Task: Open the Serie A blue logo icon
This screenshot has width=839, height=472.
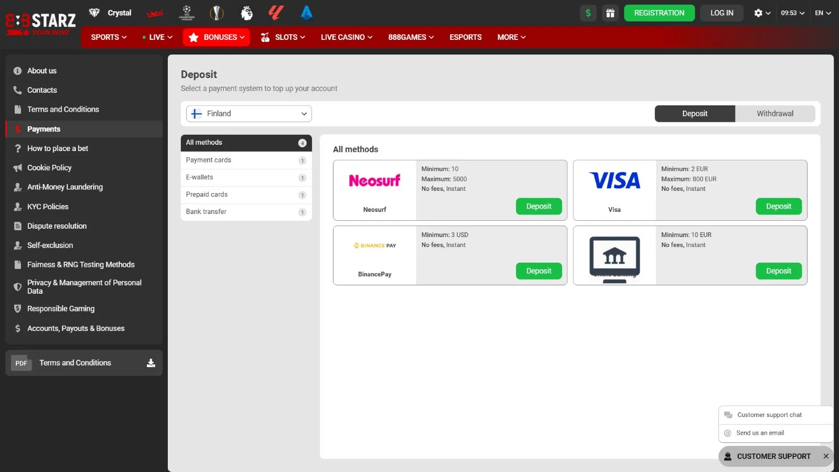Action: click(x=307, y=13)
